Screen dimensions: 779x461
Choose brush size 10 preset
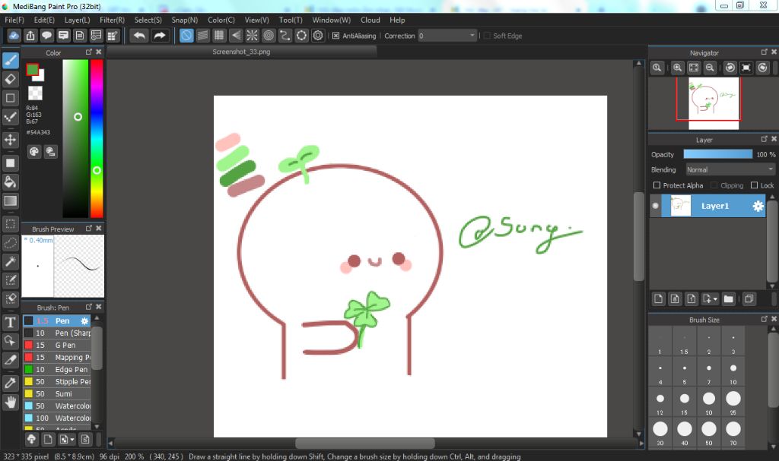click(733, 371)
